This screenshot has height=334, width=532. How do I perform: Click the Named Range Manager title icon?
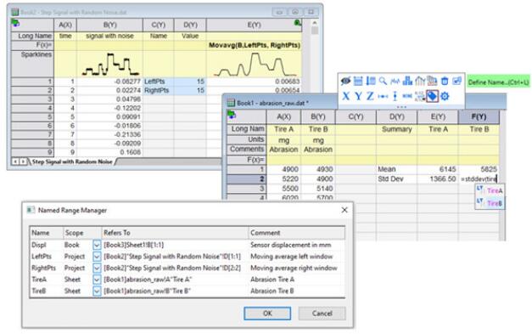pos(31,210)
